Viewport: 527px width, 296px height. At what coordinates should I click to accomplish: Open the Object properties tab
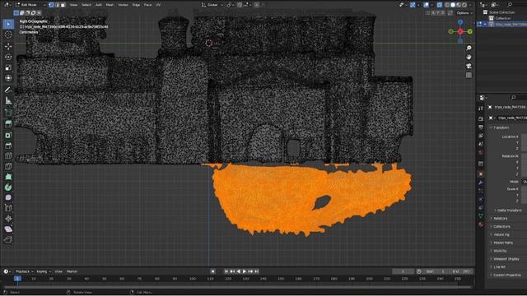[x=481, y=173]
